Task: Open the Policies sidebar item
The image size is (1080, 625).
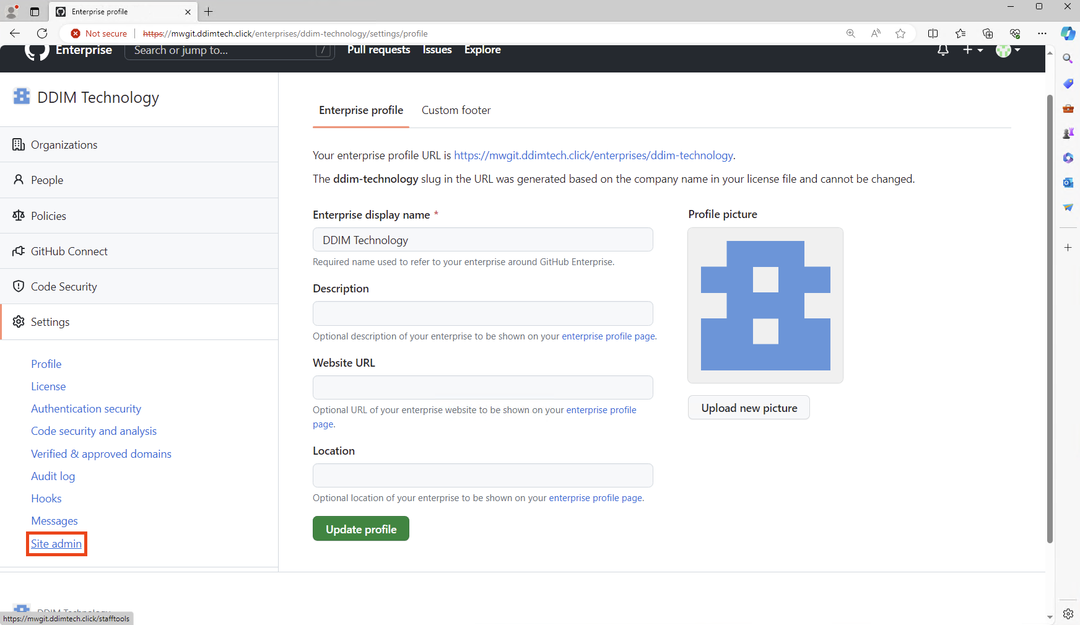Action: coord(139,216)
